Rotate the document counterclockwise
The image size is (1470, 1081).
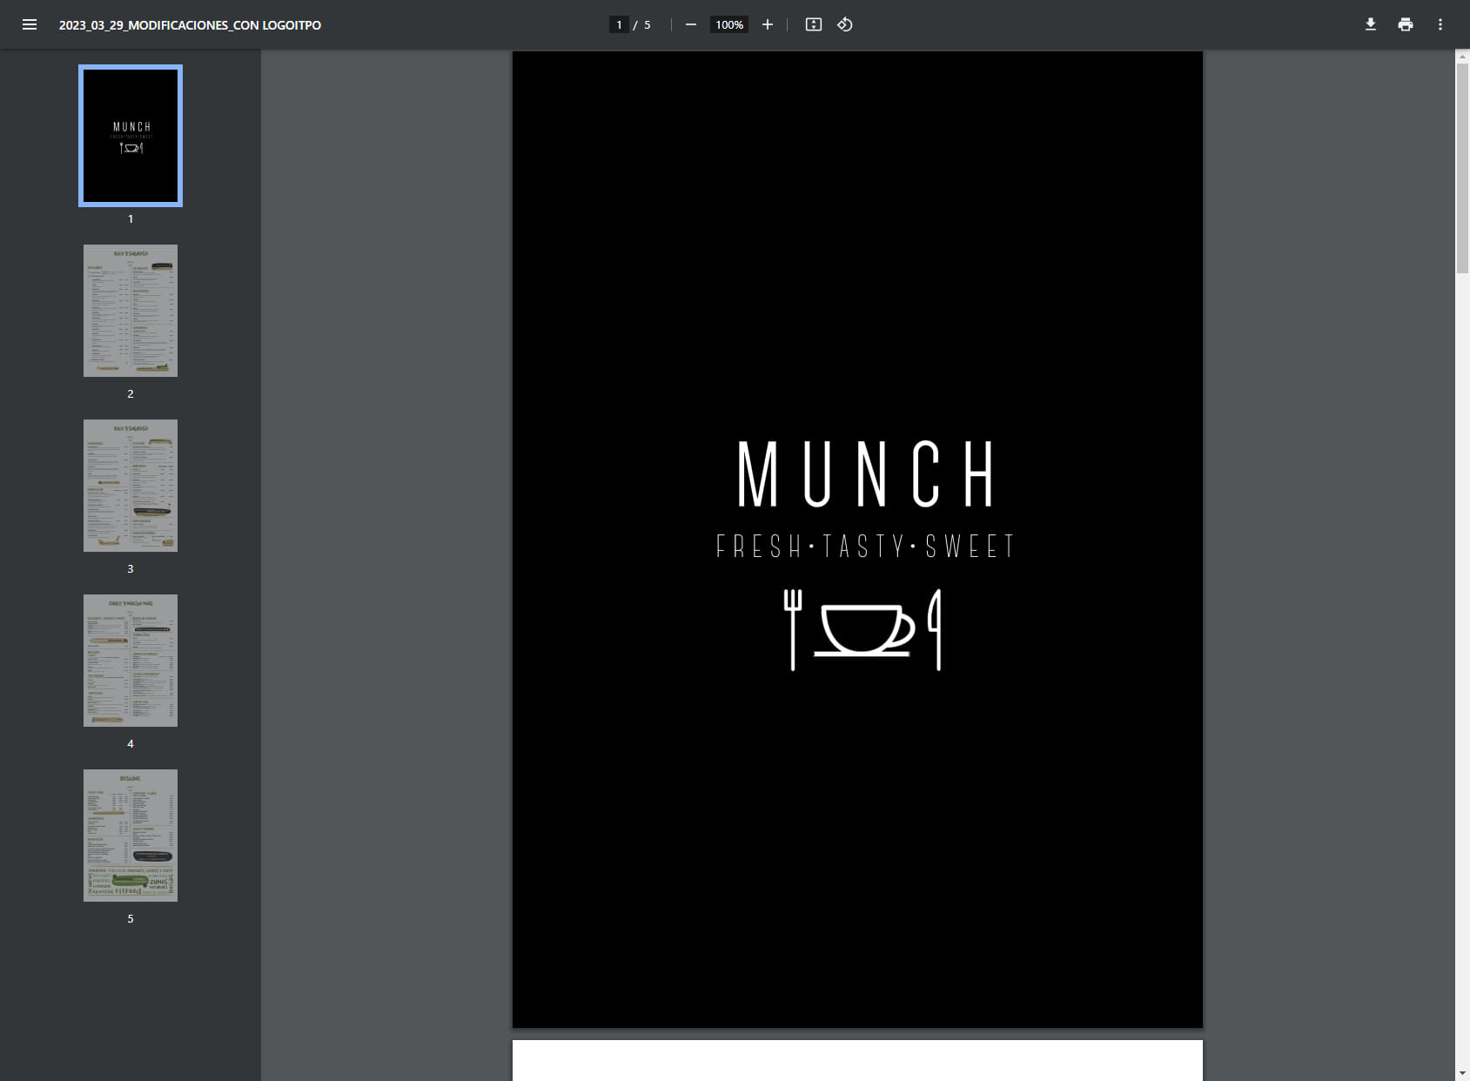coord(844,24)
